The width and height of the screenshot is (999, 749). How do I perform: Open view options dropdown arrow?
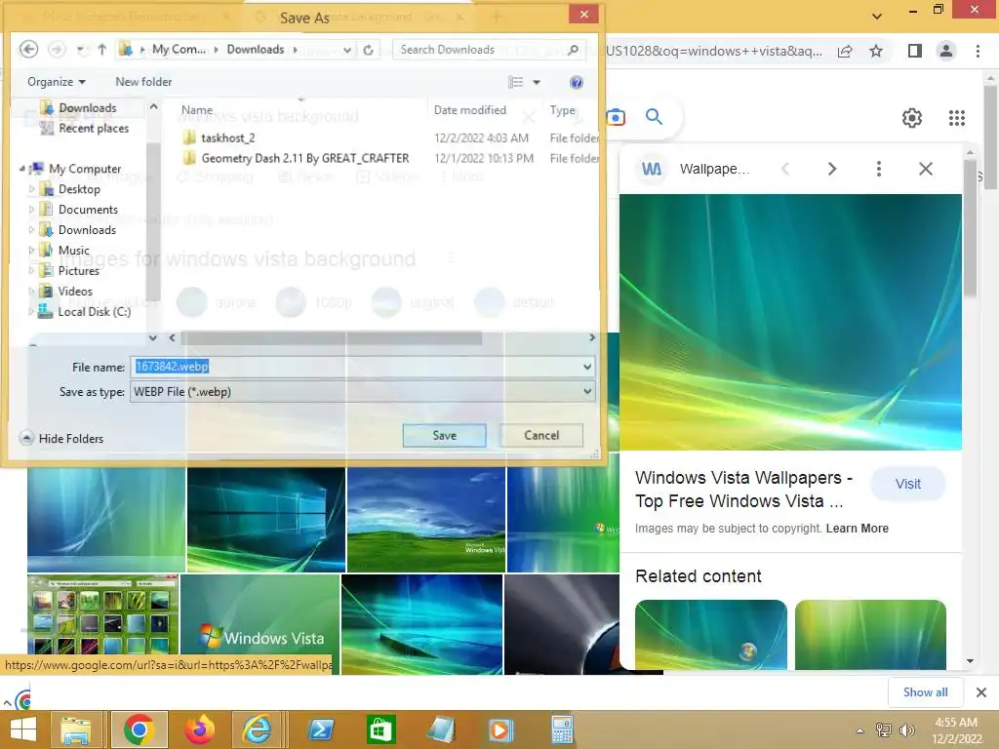[537, 82]
